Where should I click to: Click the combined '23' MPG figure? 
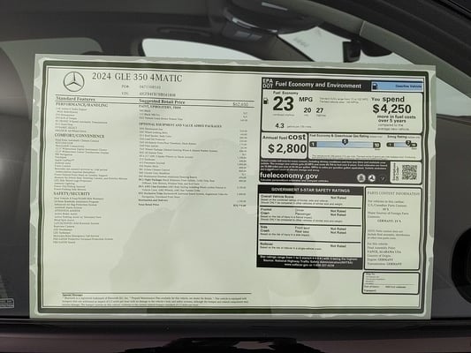point(284,104)
